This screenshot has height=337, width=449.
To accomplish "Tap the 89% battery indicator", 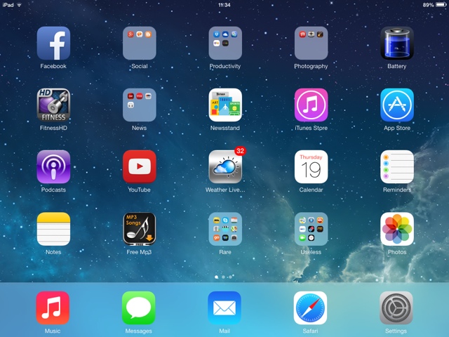I will click(x=434, y=5).
